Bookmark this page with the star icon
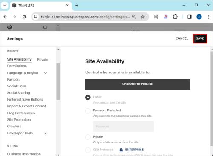 click(x=143, y=17)
